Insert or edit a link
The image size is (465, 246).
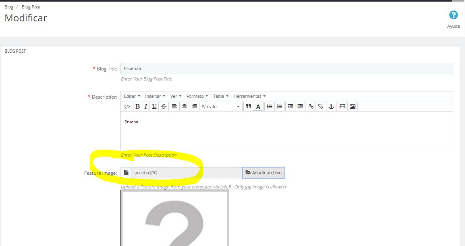tap(311, 107)
